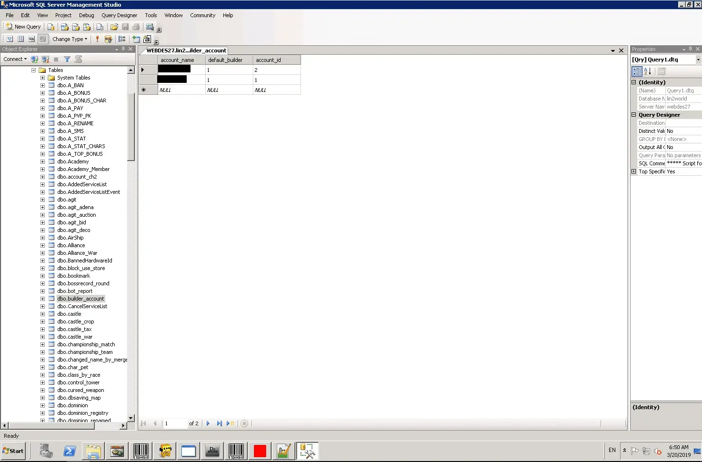
Task: Click Object Explorer horizontal scrollbar thumb
Action: [x=51, y=426]
